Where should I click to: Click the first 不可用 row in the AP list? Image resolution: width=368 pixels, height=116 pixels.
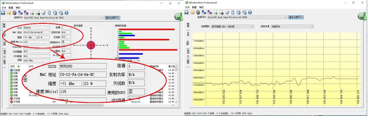pyautogui.click(x=92, y=99)
